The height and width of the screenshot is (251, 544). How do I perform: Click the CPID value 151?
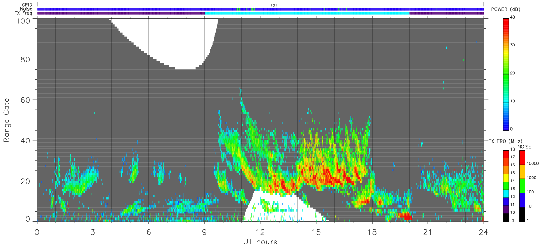tap(274, 5)
